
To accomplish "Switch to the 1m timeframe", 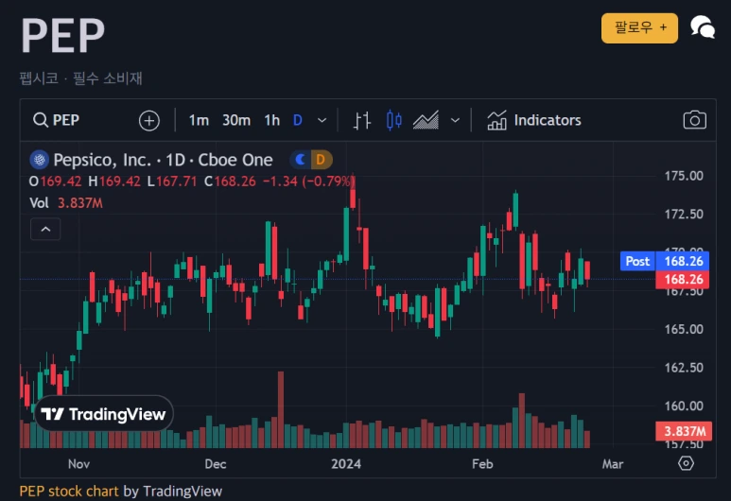I will tap(199, 120).
